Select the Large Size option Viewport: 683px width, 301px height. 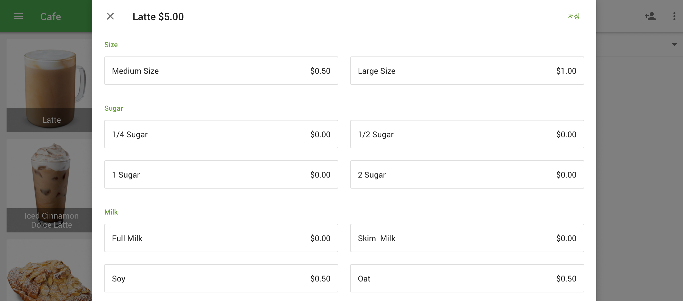tap(467, 71)
